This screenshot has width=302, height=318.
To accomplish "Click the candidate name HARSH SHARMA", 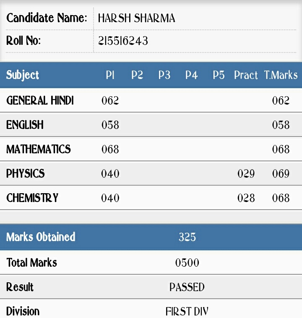I will 136,18.
